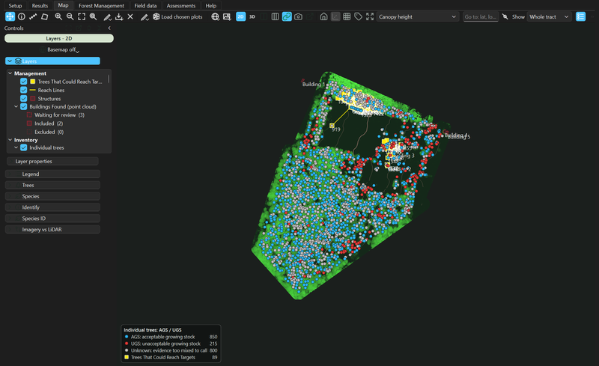Click the download/import icon
The width and height of the screenshot is (599, 366).
click(119, 16)
